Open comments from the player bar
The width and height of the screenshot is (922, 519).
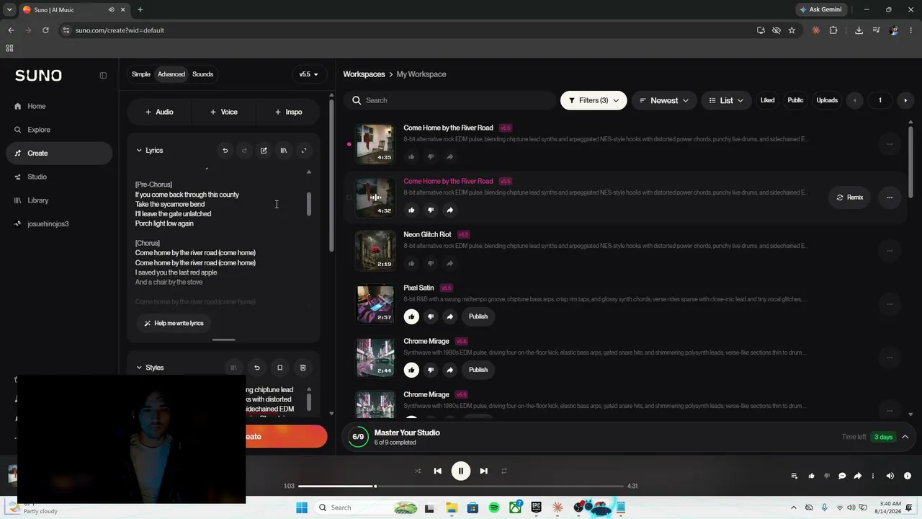[842, 476]
